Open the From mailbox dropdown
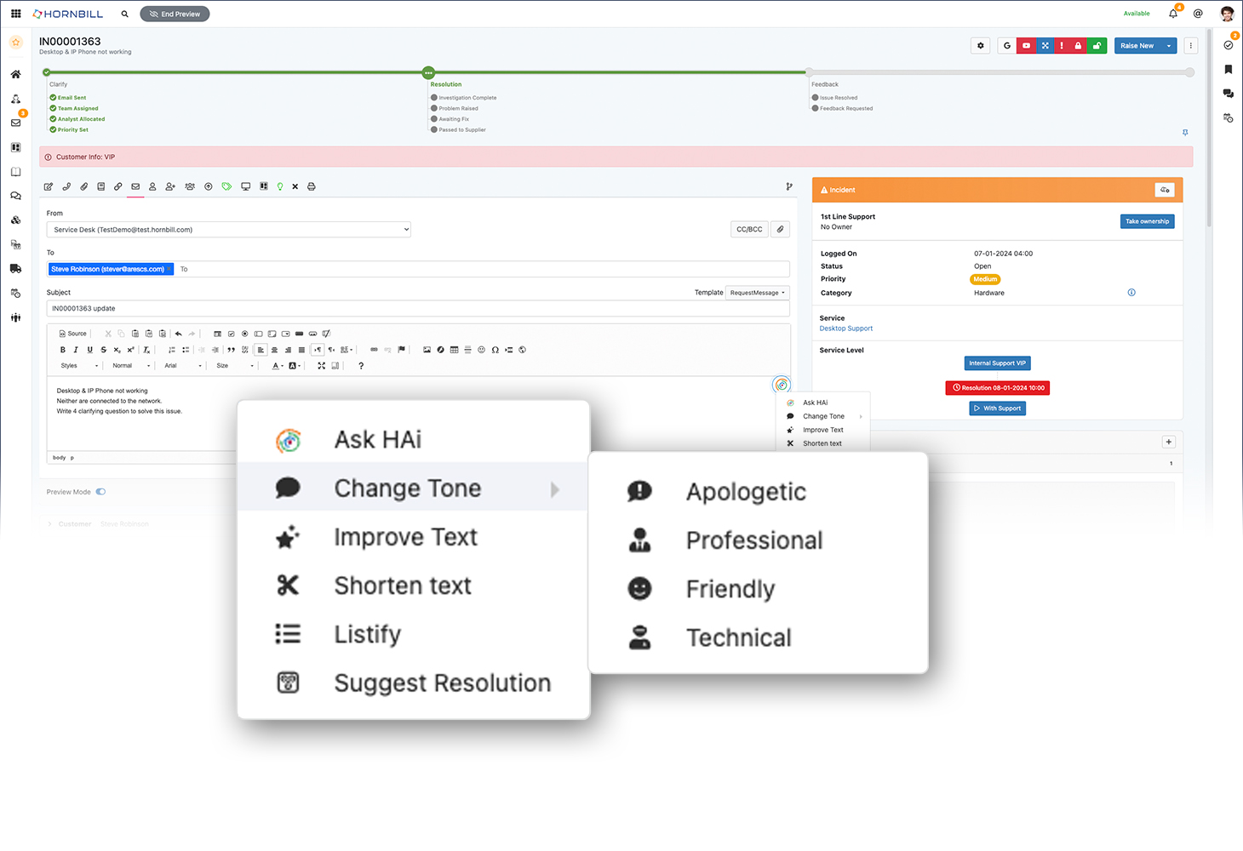The image size is (1243, 851). [229, 229]
